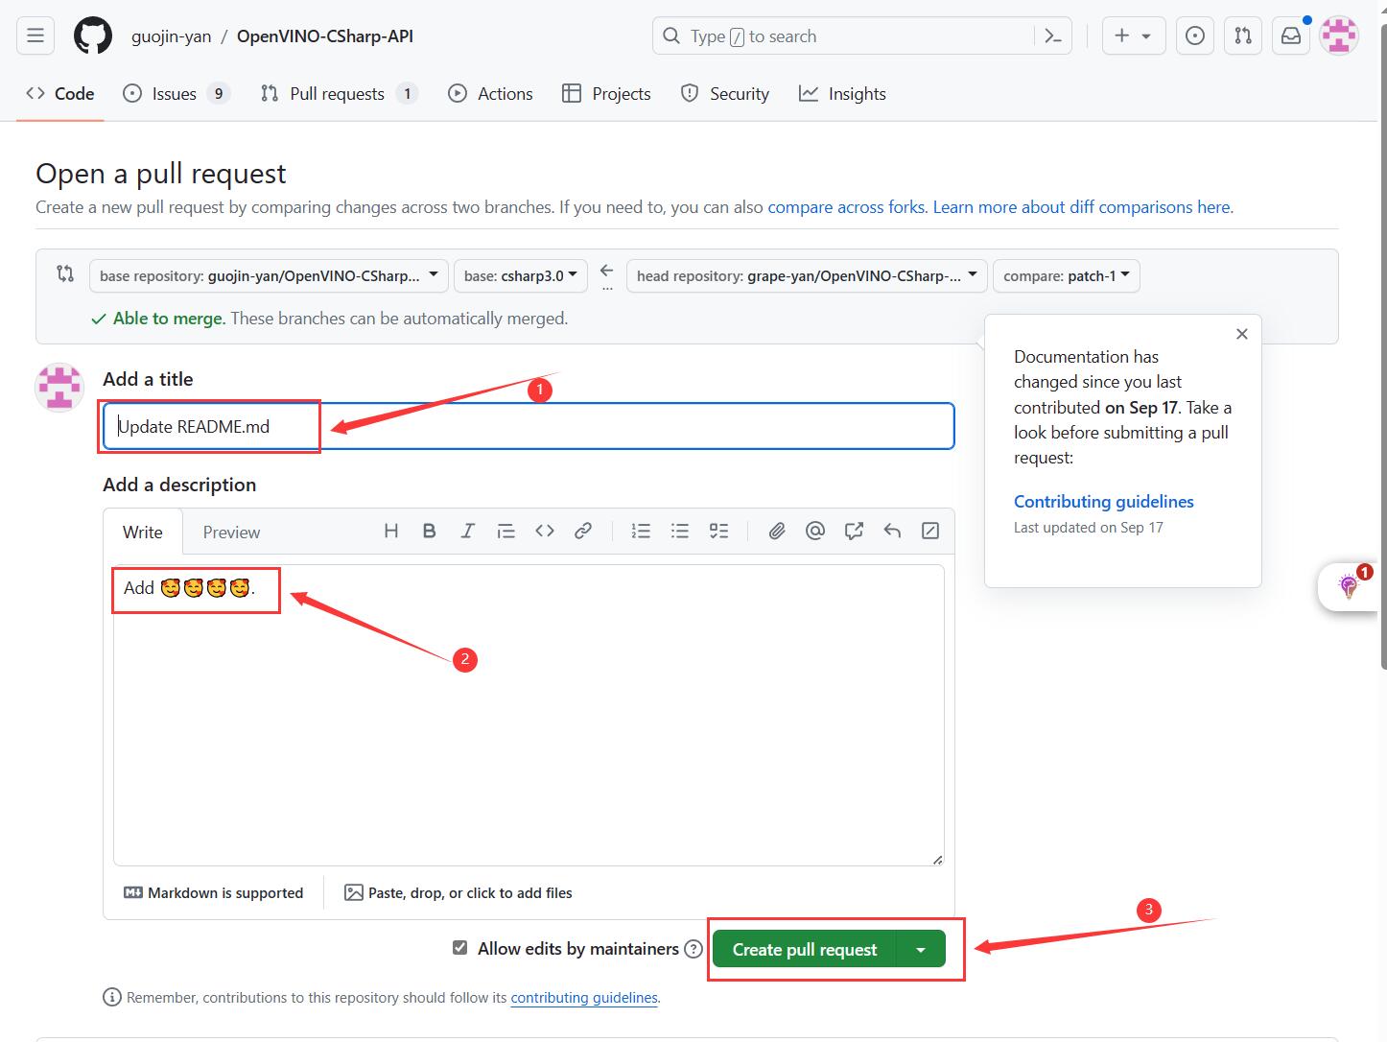Screen dimensions: 1387x1042
Task: Add a link using chain icon
Action: click(x=583, y=531)
